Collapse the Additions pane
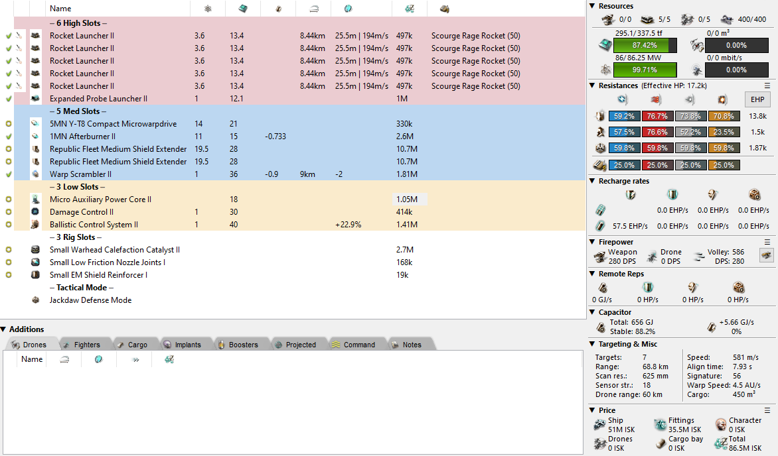The height and width of the screenshot is (456, 778). (4, 329)
